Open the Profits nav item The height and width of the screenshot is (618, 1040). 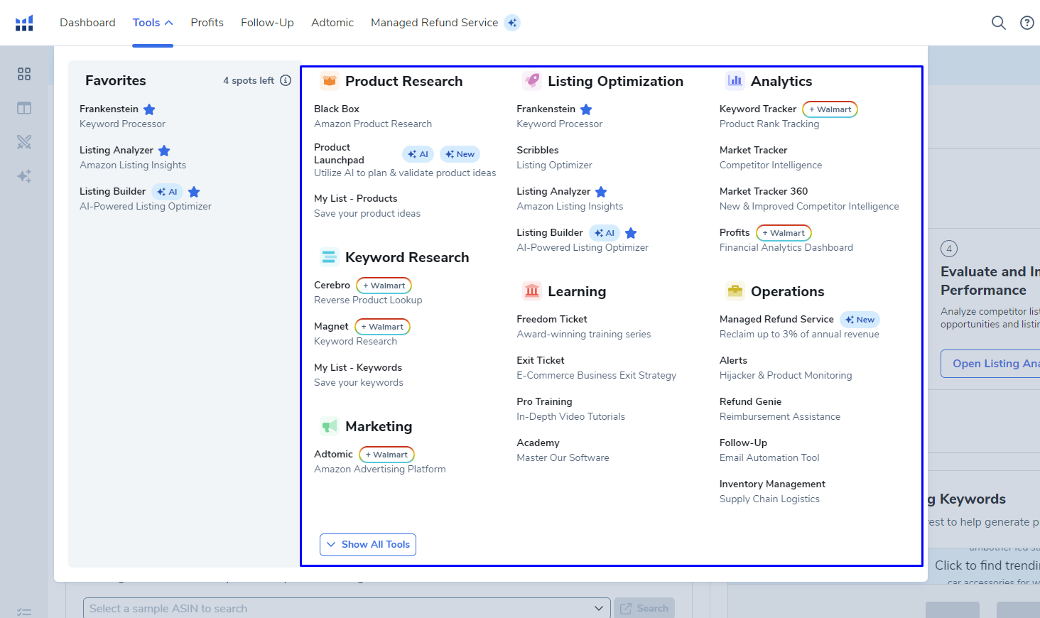207,23
